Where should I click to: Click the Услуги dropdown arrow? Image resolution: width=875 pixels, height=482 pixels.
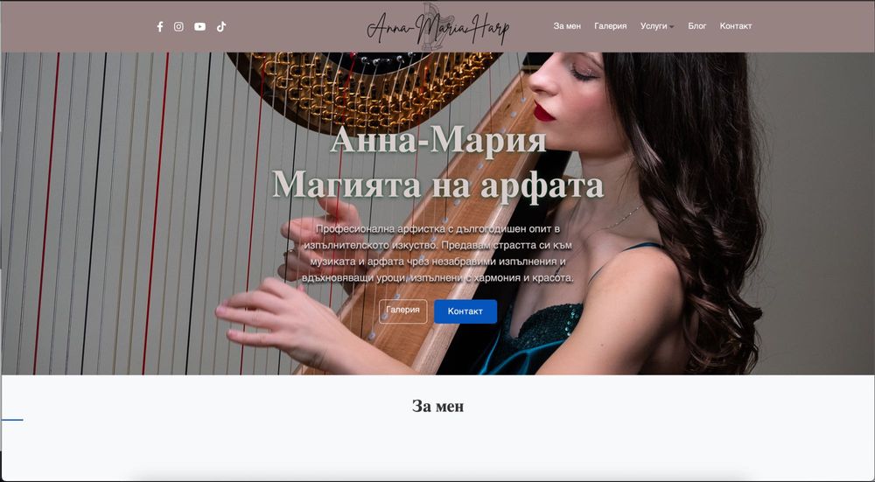672,27
